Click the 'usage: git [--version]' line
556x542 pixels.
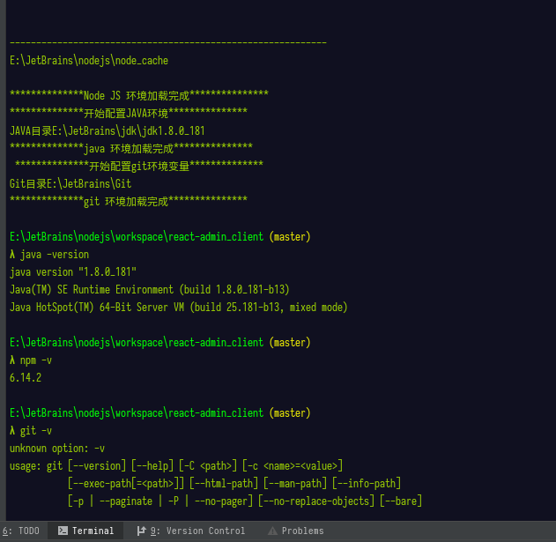click(176, 466)
